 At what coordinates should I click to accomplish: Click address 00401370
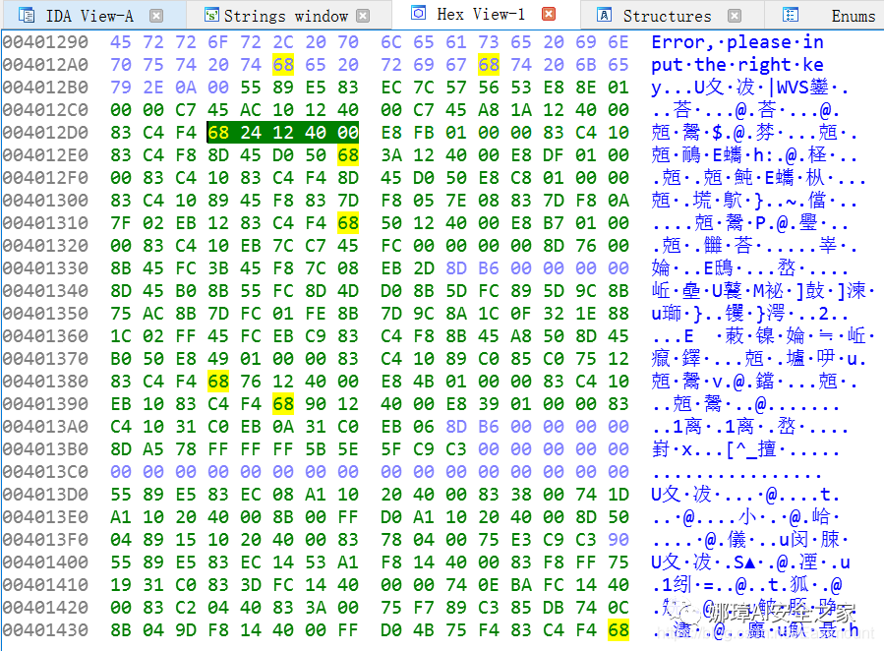click(45, 359)
